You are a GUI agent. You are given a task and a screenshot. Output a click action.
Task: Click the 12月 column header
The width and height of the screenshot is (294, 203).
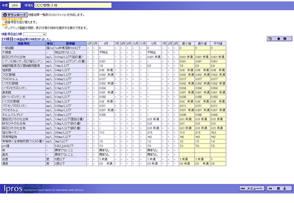click(x=153, y=44)
